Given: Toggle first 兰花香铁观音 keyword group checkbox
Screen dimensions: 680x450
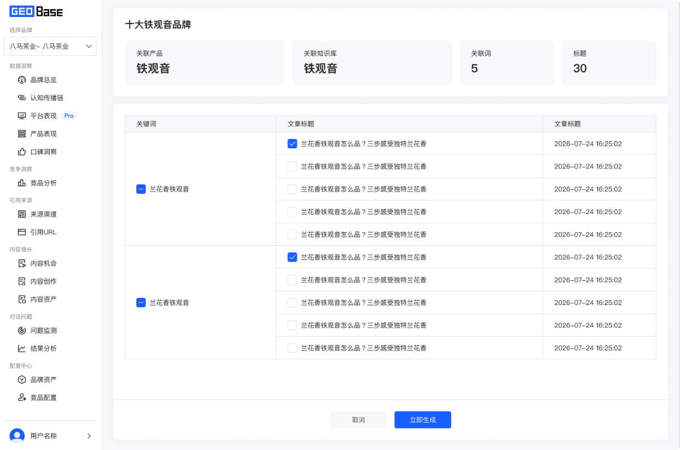Looking at the screenshot, I should click(x=141, y=189).
